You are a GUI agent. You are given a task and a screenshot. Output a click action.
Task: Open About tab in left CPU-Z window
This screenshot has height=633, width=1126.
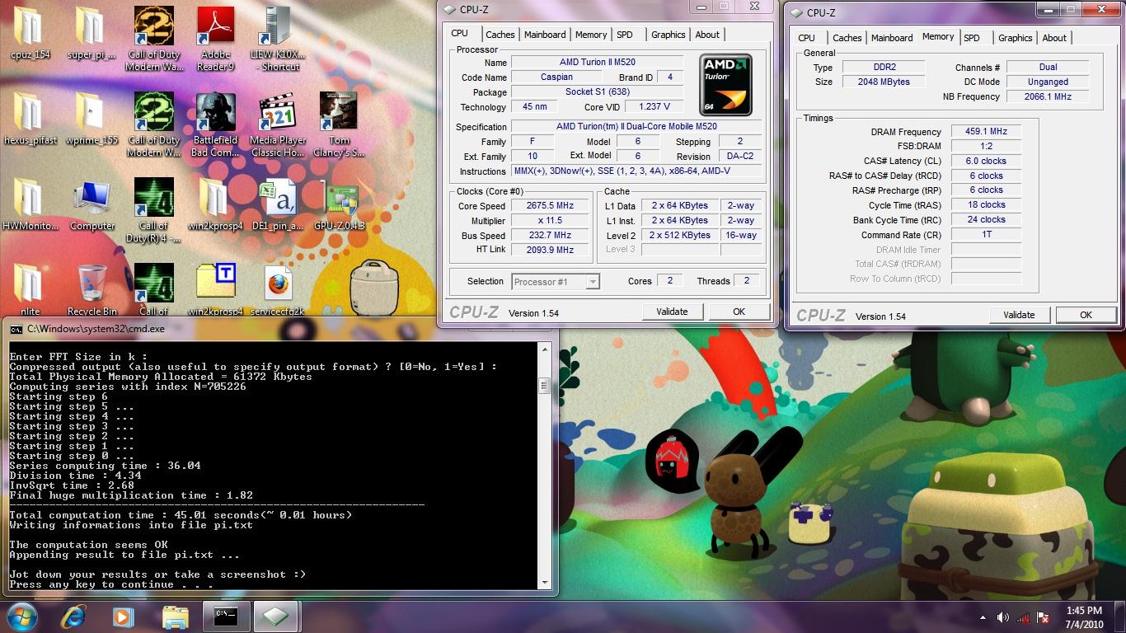pyautogui.click(x=707, y=35)
